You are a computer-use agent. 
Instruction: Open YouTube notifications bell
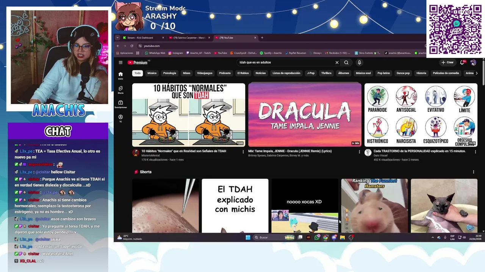coord(462,63)
